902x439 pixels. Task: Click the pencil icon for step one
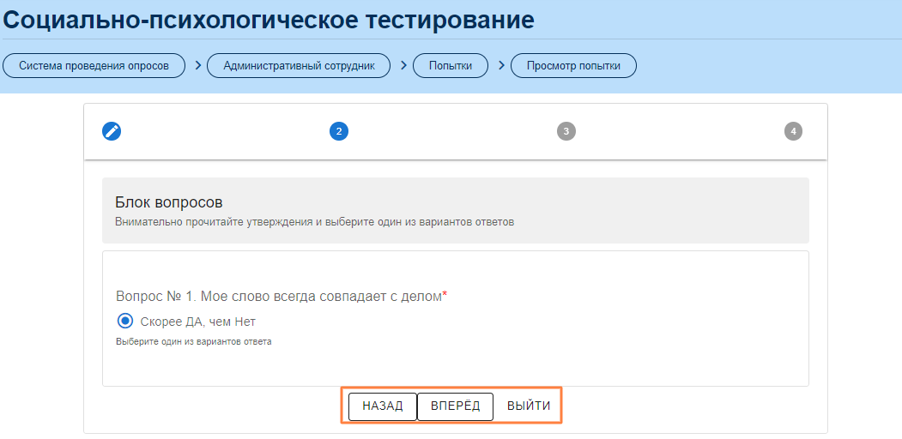click(x=112, y=131)
